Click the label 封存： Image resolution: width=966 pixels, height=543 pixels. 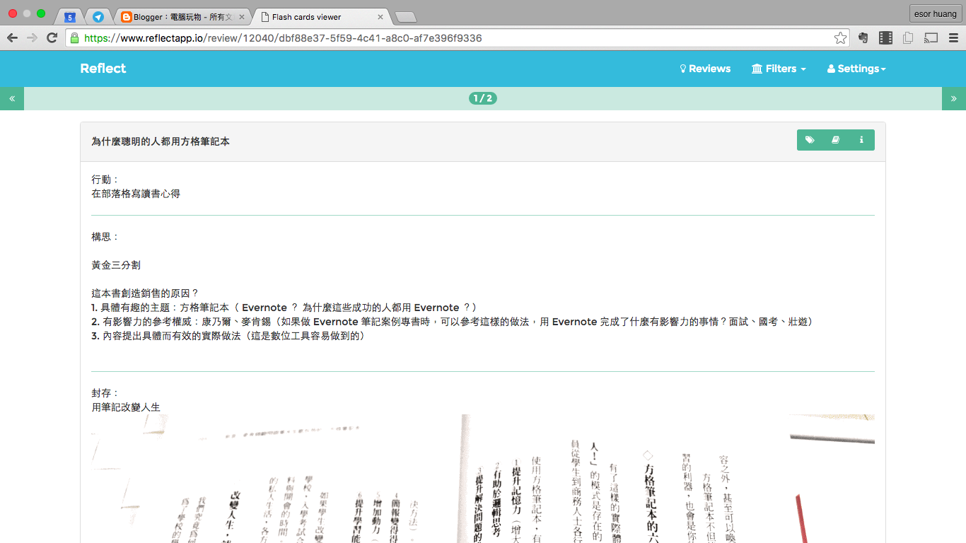point(106,393)
